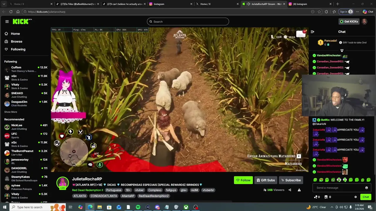Open File Explorer from taskbar
The height and width of the screenshot is (211, 376).
[x=100, y=207]
